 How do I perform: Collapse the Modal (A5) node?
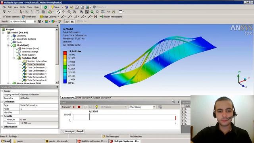8,45
